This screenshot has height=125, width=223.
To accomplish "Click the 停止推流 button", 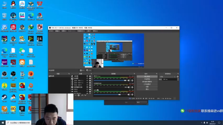I will coord(147,77).
